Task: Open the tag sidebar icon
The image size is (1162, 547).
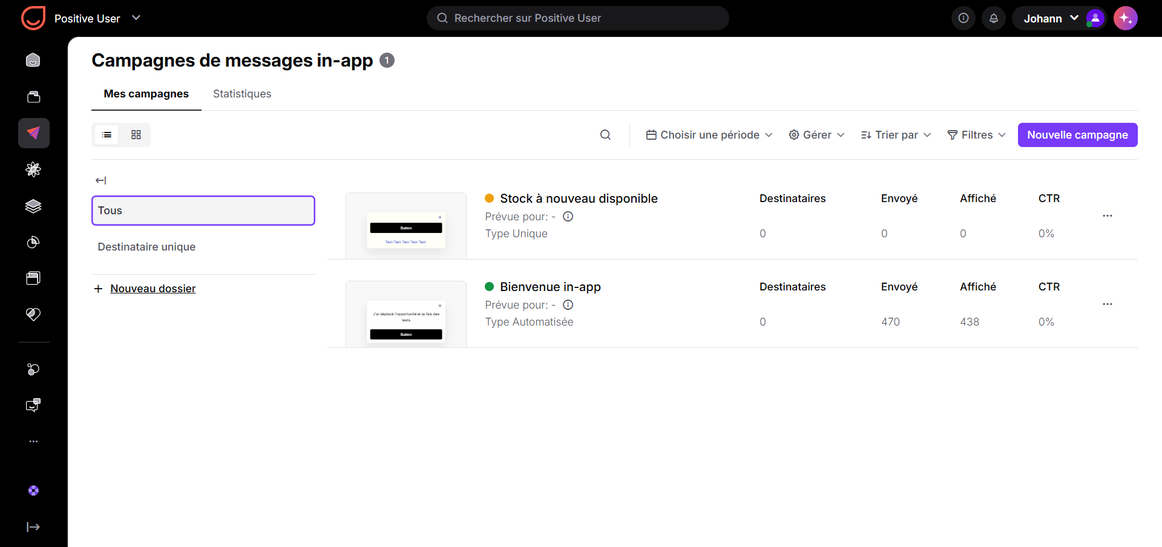Action: 33,314
